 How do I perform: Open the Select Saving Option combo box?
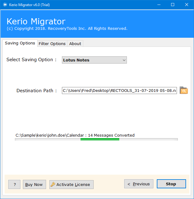click(x=94, y=60)
